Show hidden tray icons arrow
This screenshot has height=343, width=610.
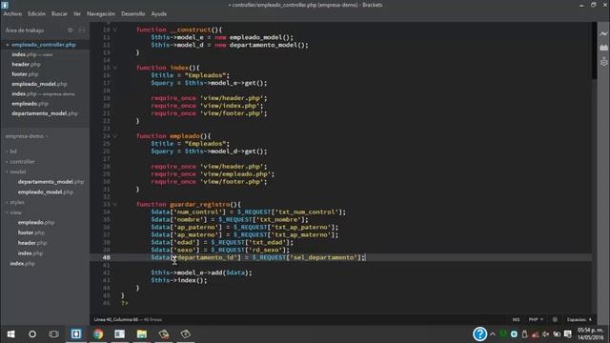coord(493,334)
